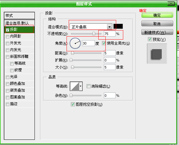Click the angle dial control
The height and width of the screenshot is (145, 179).
pos(75,43)
